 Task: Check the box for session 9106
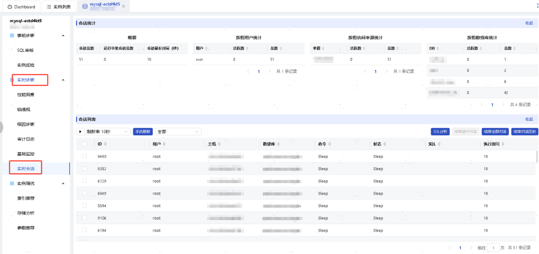(x=84, y=218)
